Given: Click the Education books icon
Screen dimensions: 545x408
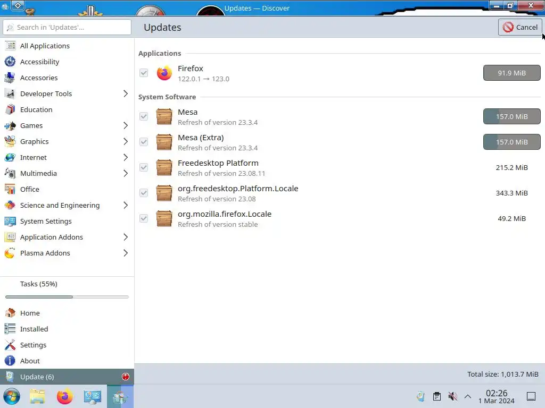Looking at the screenshot, I should tap(10, 109).
